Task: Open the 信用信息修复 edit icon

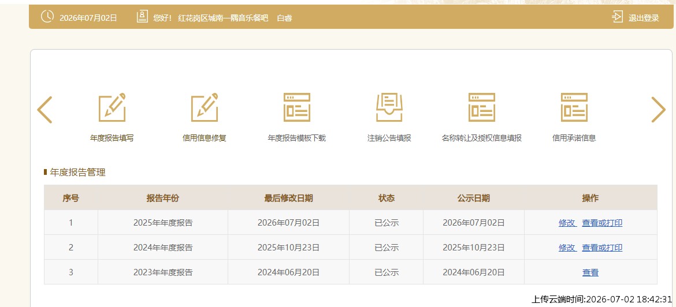Action: point(205,107)
